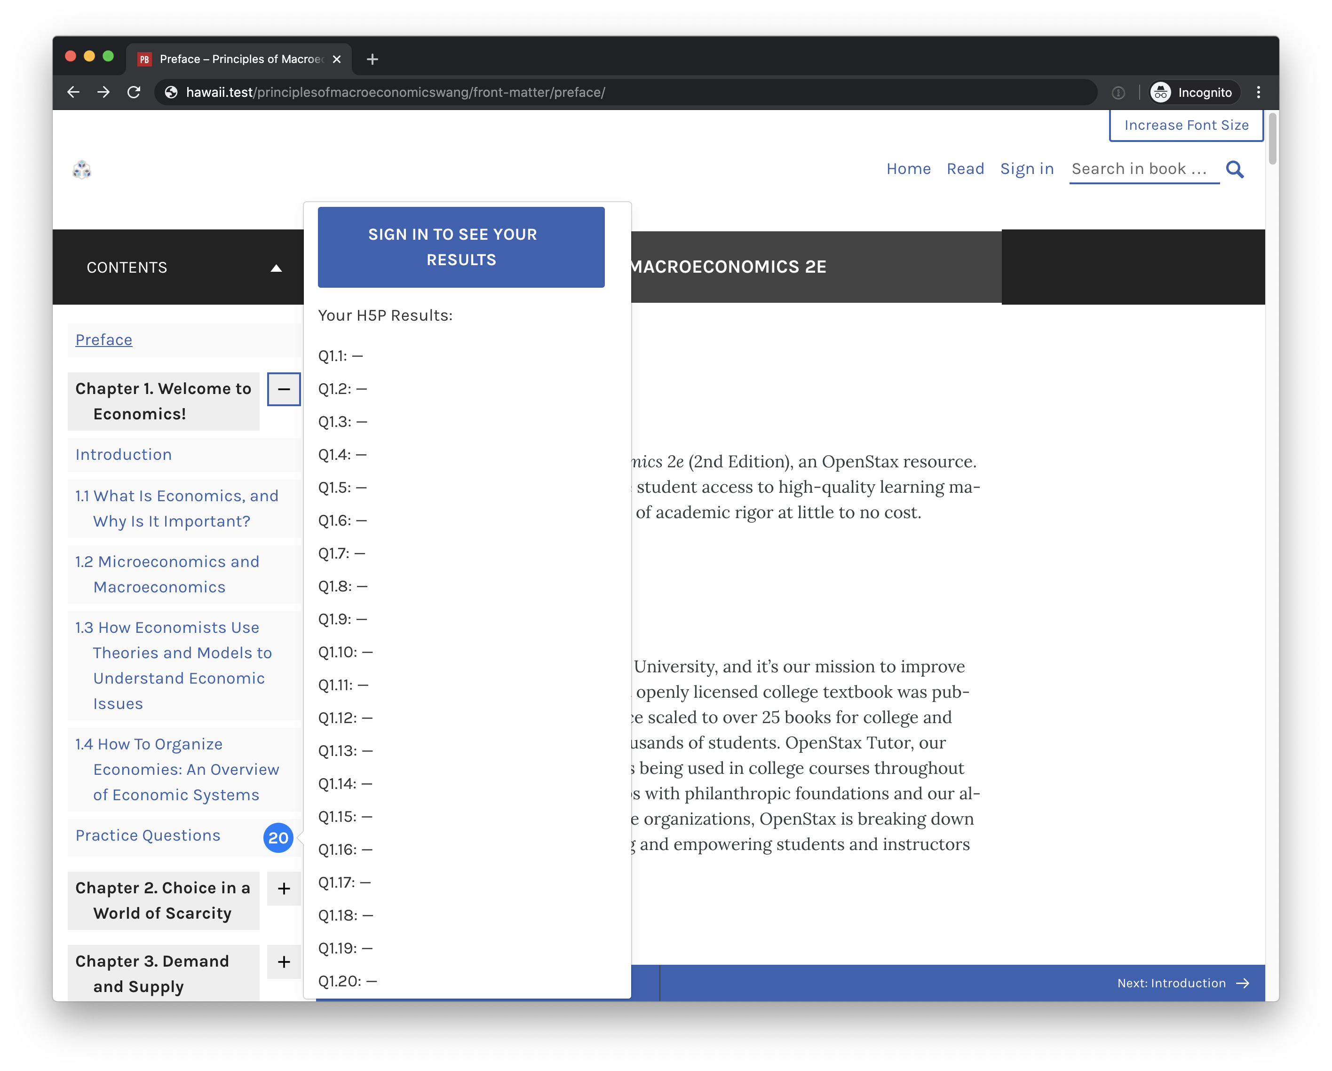1332x1071 pixels.
Task: Click the CONTENTS label
Action: pyautogui.click(x=127, y=268)
